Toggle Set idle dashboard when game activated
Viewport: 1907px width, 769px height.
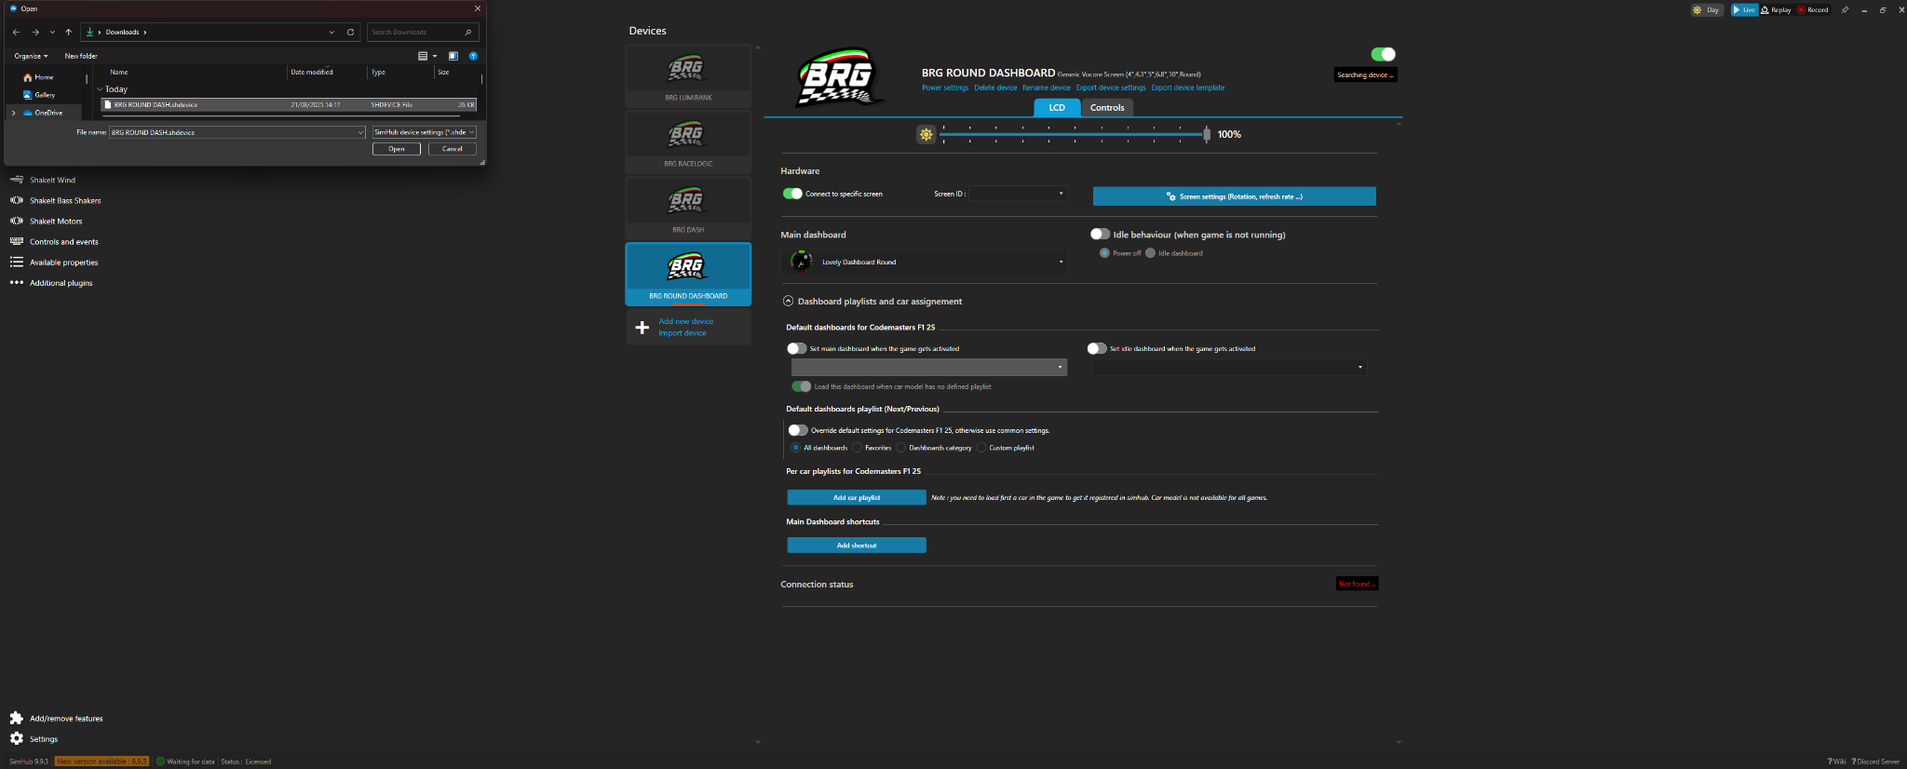(x=1097, y=348)
